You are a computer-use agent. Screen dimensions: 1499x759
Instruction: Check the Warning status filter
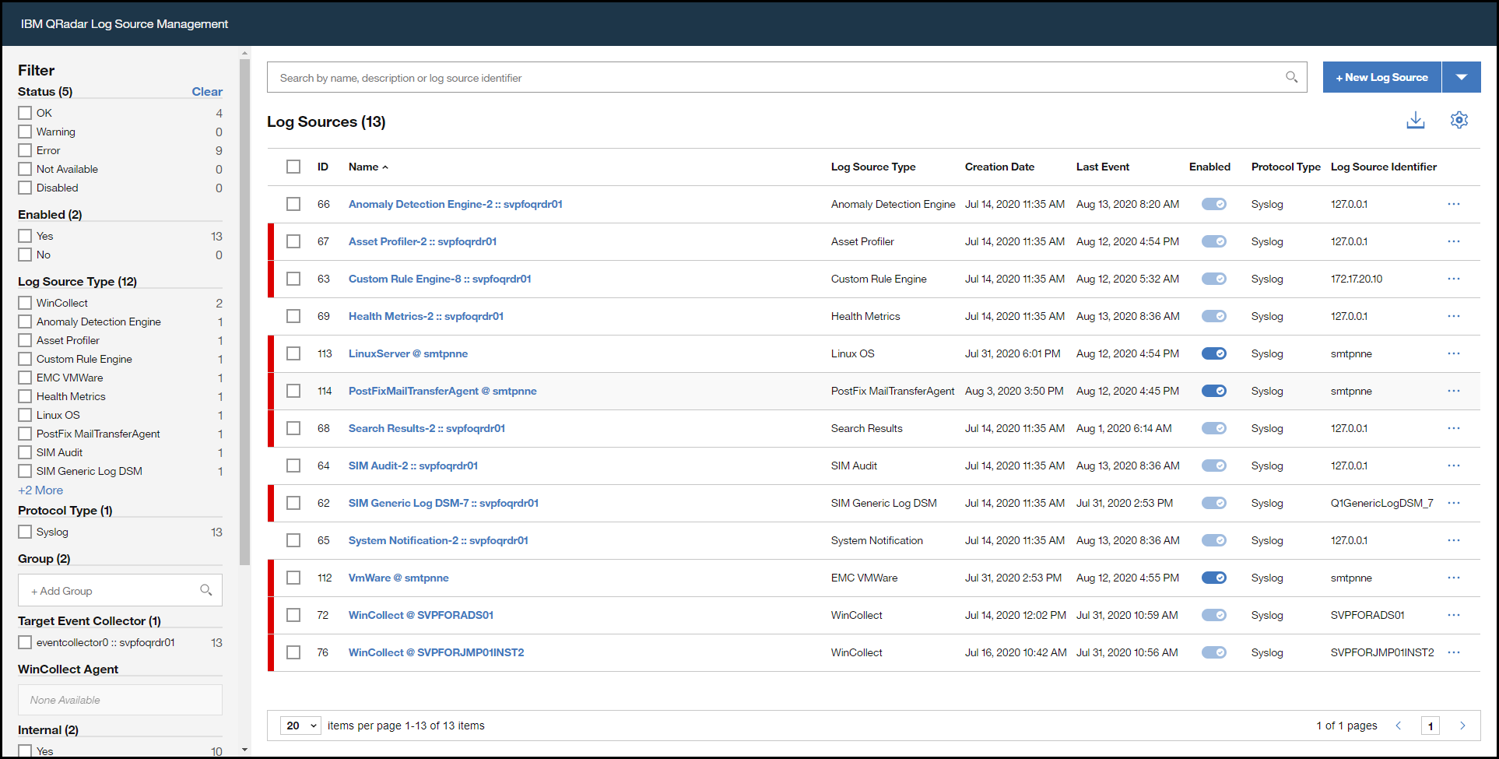[25, 132]
